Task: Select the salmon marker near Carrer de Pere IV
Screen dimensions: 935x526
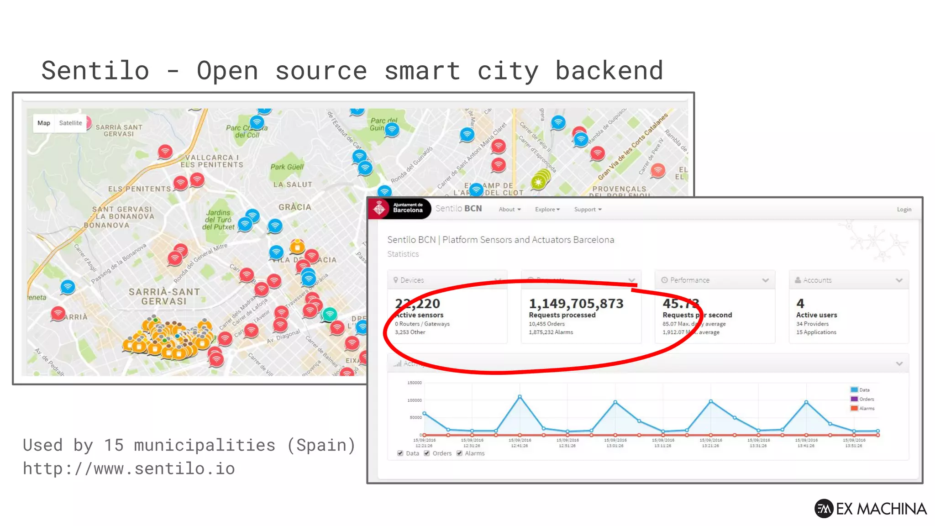Action: click(658, 170)
